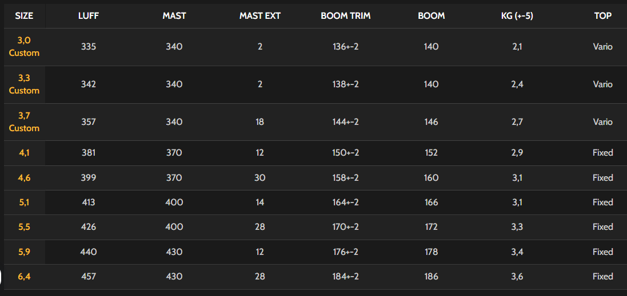This screenshot has width=627, height=296.
Task: Select the boom trim value 158+-2
Action: click(346, 178)
